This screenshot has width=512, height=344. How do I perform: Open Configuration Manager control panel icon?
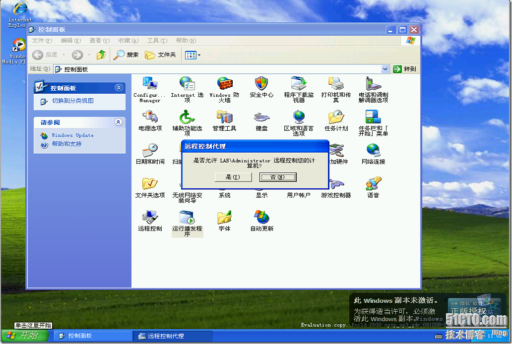[150, 89]
